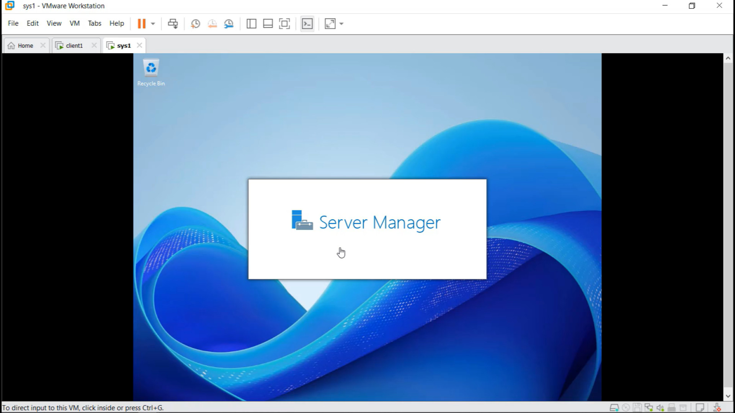Go to the Home tab

25,46
